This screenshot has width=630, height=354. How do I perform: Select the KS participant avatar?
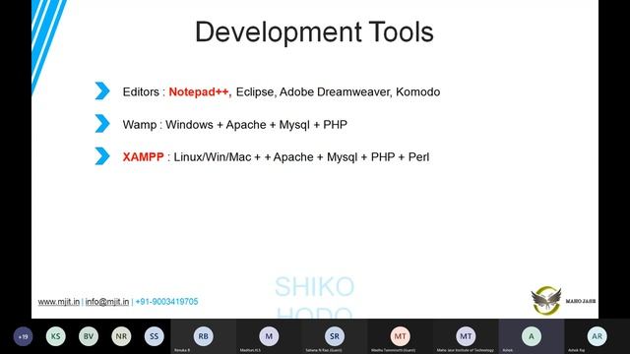56,336
